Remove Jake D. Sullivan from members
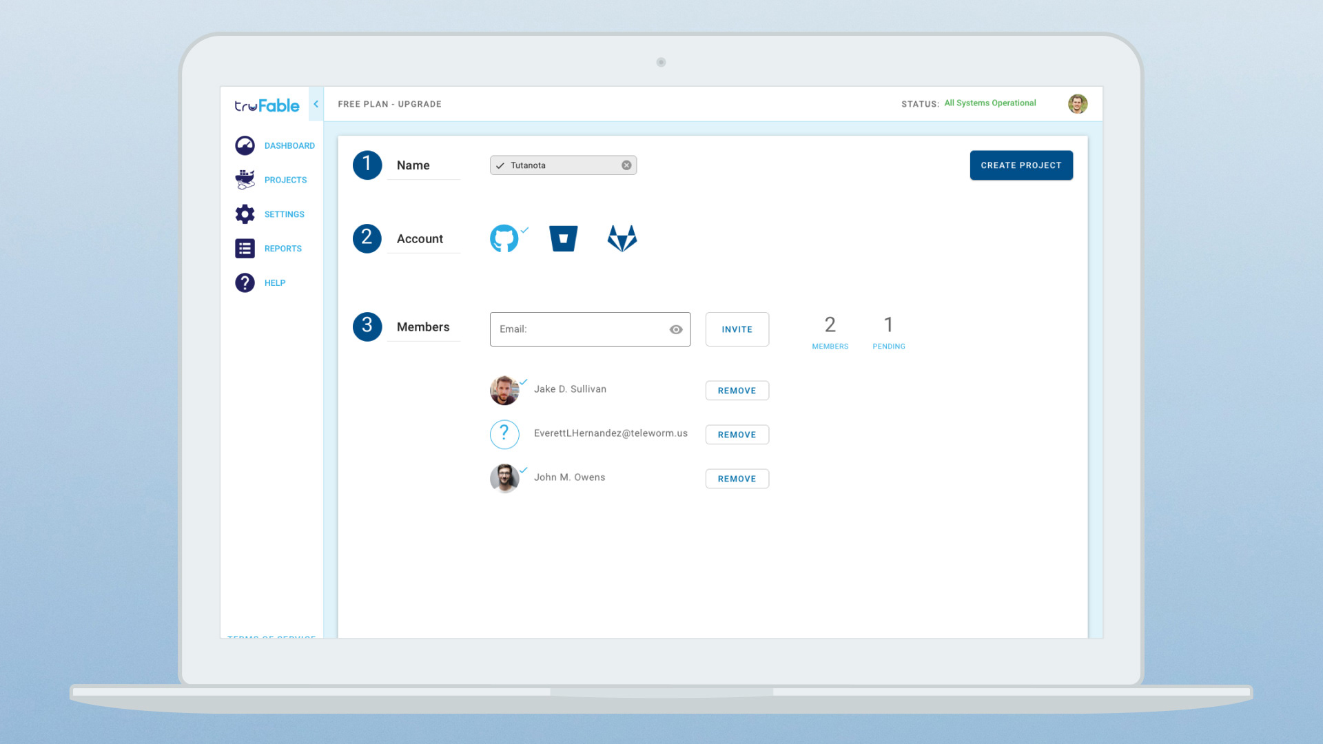The height and width of the screenshot is (744, 1323). tap(737, 391)
